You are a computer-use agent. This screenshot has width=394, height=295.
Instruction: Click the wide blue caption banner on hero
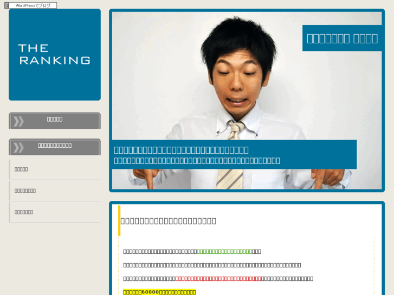(234, 155)
